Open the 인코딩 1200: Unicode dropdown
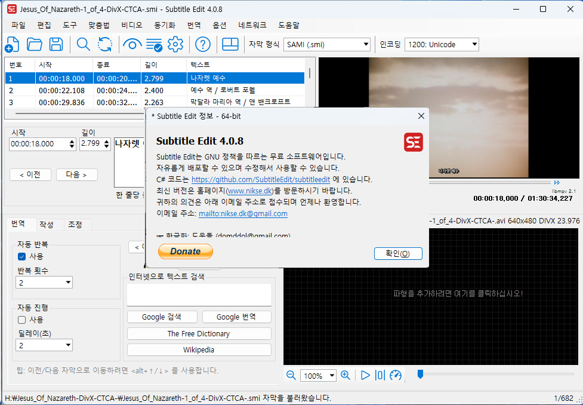Viewport: 583px width, 405px height. [442, 45]
